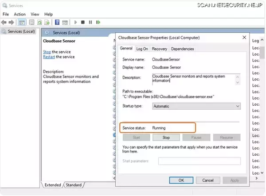The height and width of the screenshot is (196, 266).
Task: Click the Start button in properties dialog
Action: [137, 138]
